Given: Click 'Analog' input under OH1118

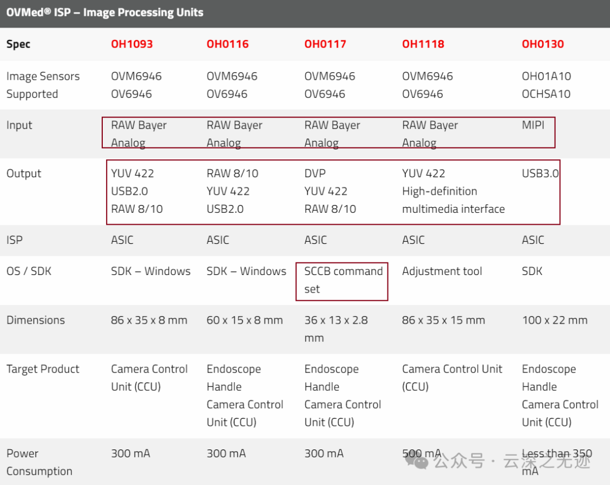Looking at the screenshot, I should point(419,143).
